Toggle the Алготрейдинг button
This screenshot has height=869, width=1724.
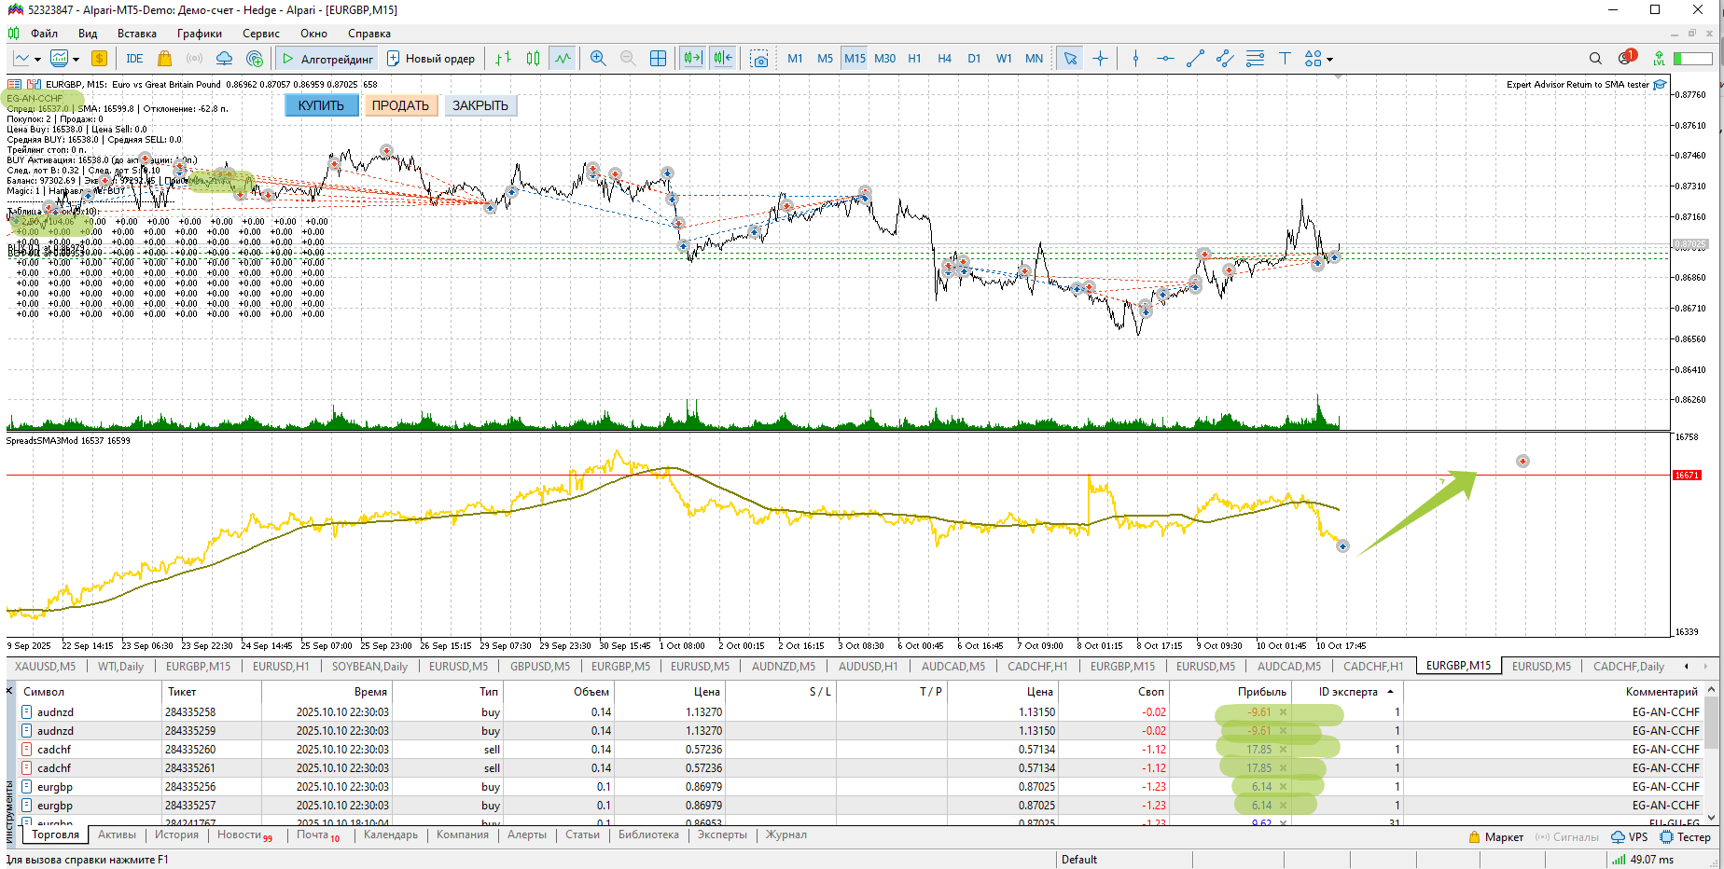coord(327,59)
